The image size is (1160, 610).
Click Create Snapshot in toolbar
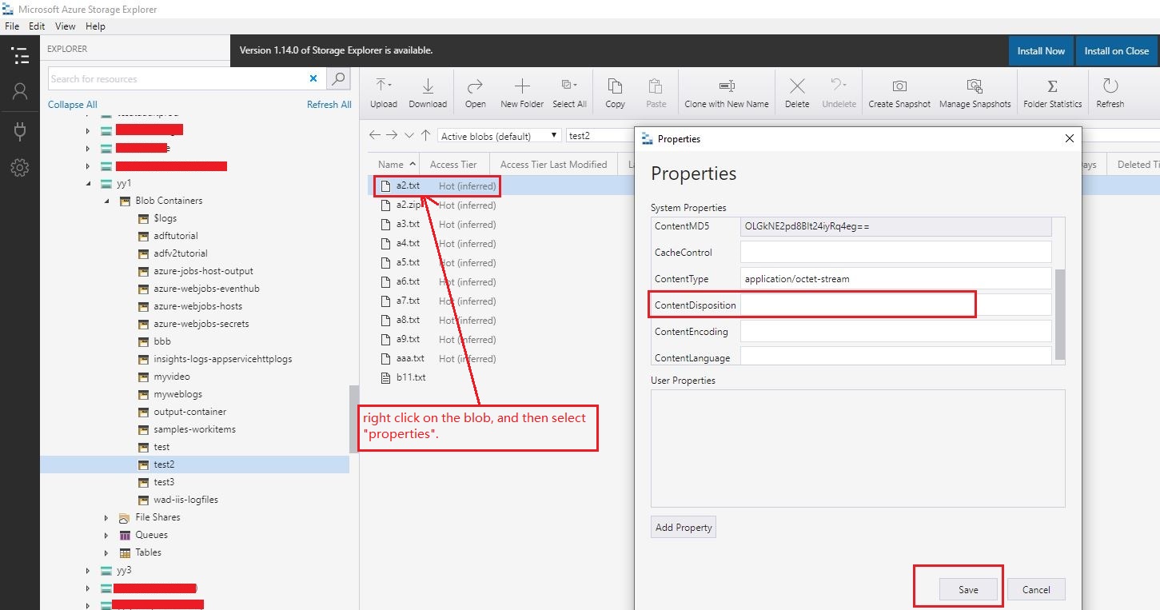[x=899, y=94]
